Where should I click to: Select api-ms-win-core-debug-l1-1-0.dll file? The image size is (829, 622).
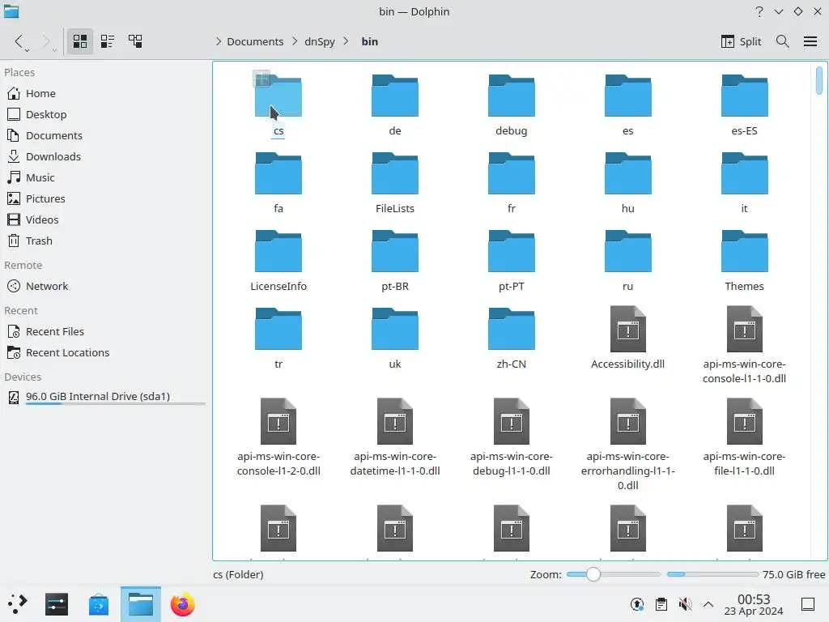point(512,437)
